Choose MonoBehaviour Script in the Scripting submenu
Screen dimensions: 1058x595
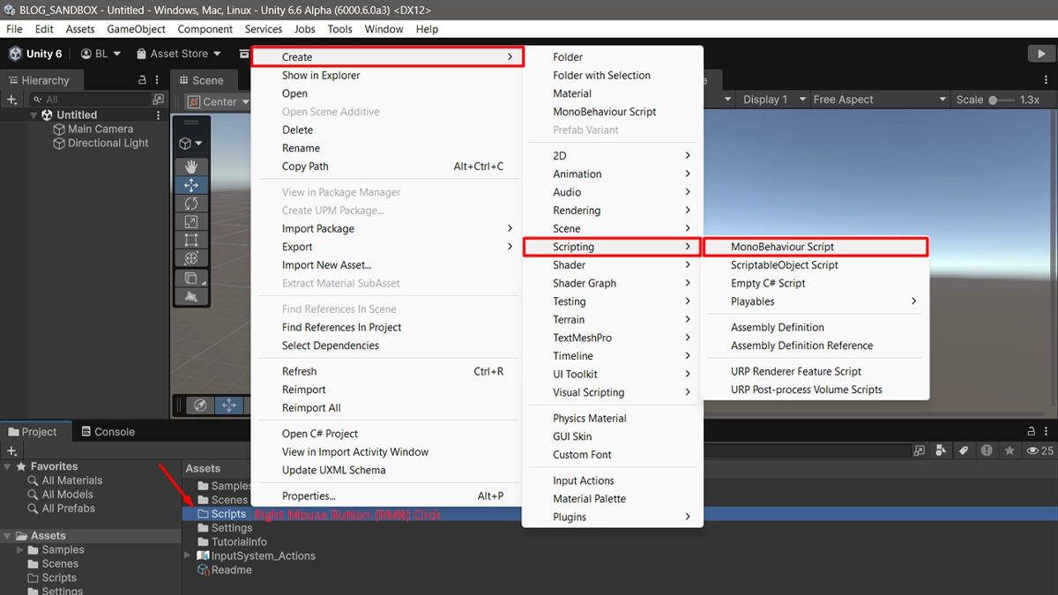(816, 247)
